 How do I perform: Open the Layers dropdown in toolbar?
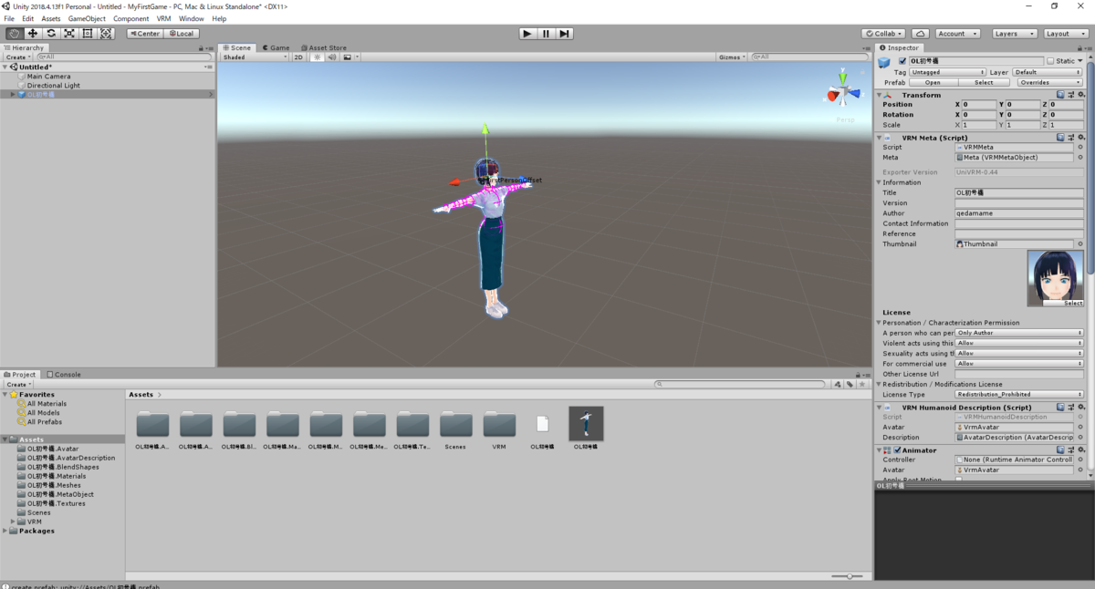pyautogui.click(x=1014, y=34)
